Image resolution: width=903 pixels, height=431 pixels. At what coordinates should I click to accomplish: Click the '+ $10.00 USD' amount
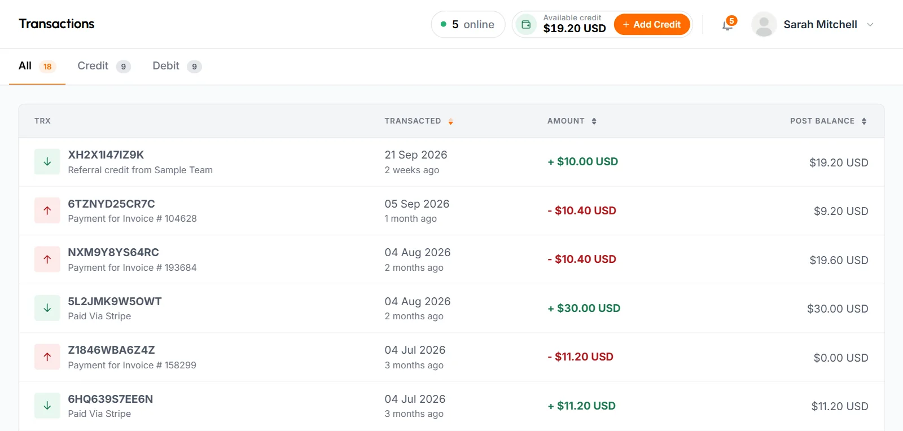pyautogui.click(x=583, y=161)
